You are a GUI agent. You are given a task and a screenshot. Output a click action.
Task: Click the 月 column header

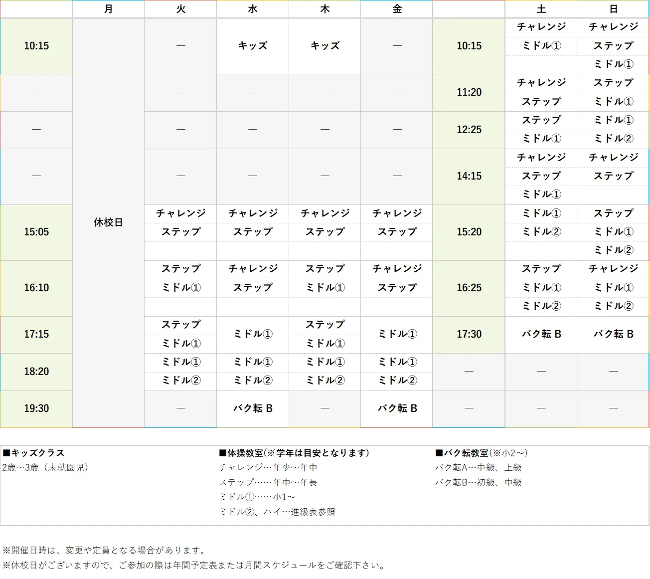pos(108,9)
